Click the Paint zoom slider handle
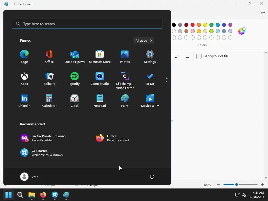 pos(237,185)
